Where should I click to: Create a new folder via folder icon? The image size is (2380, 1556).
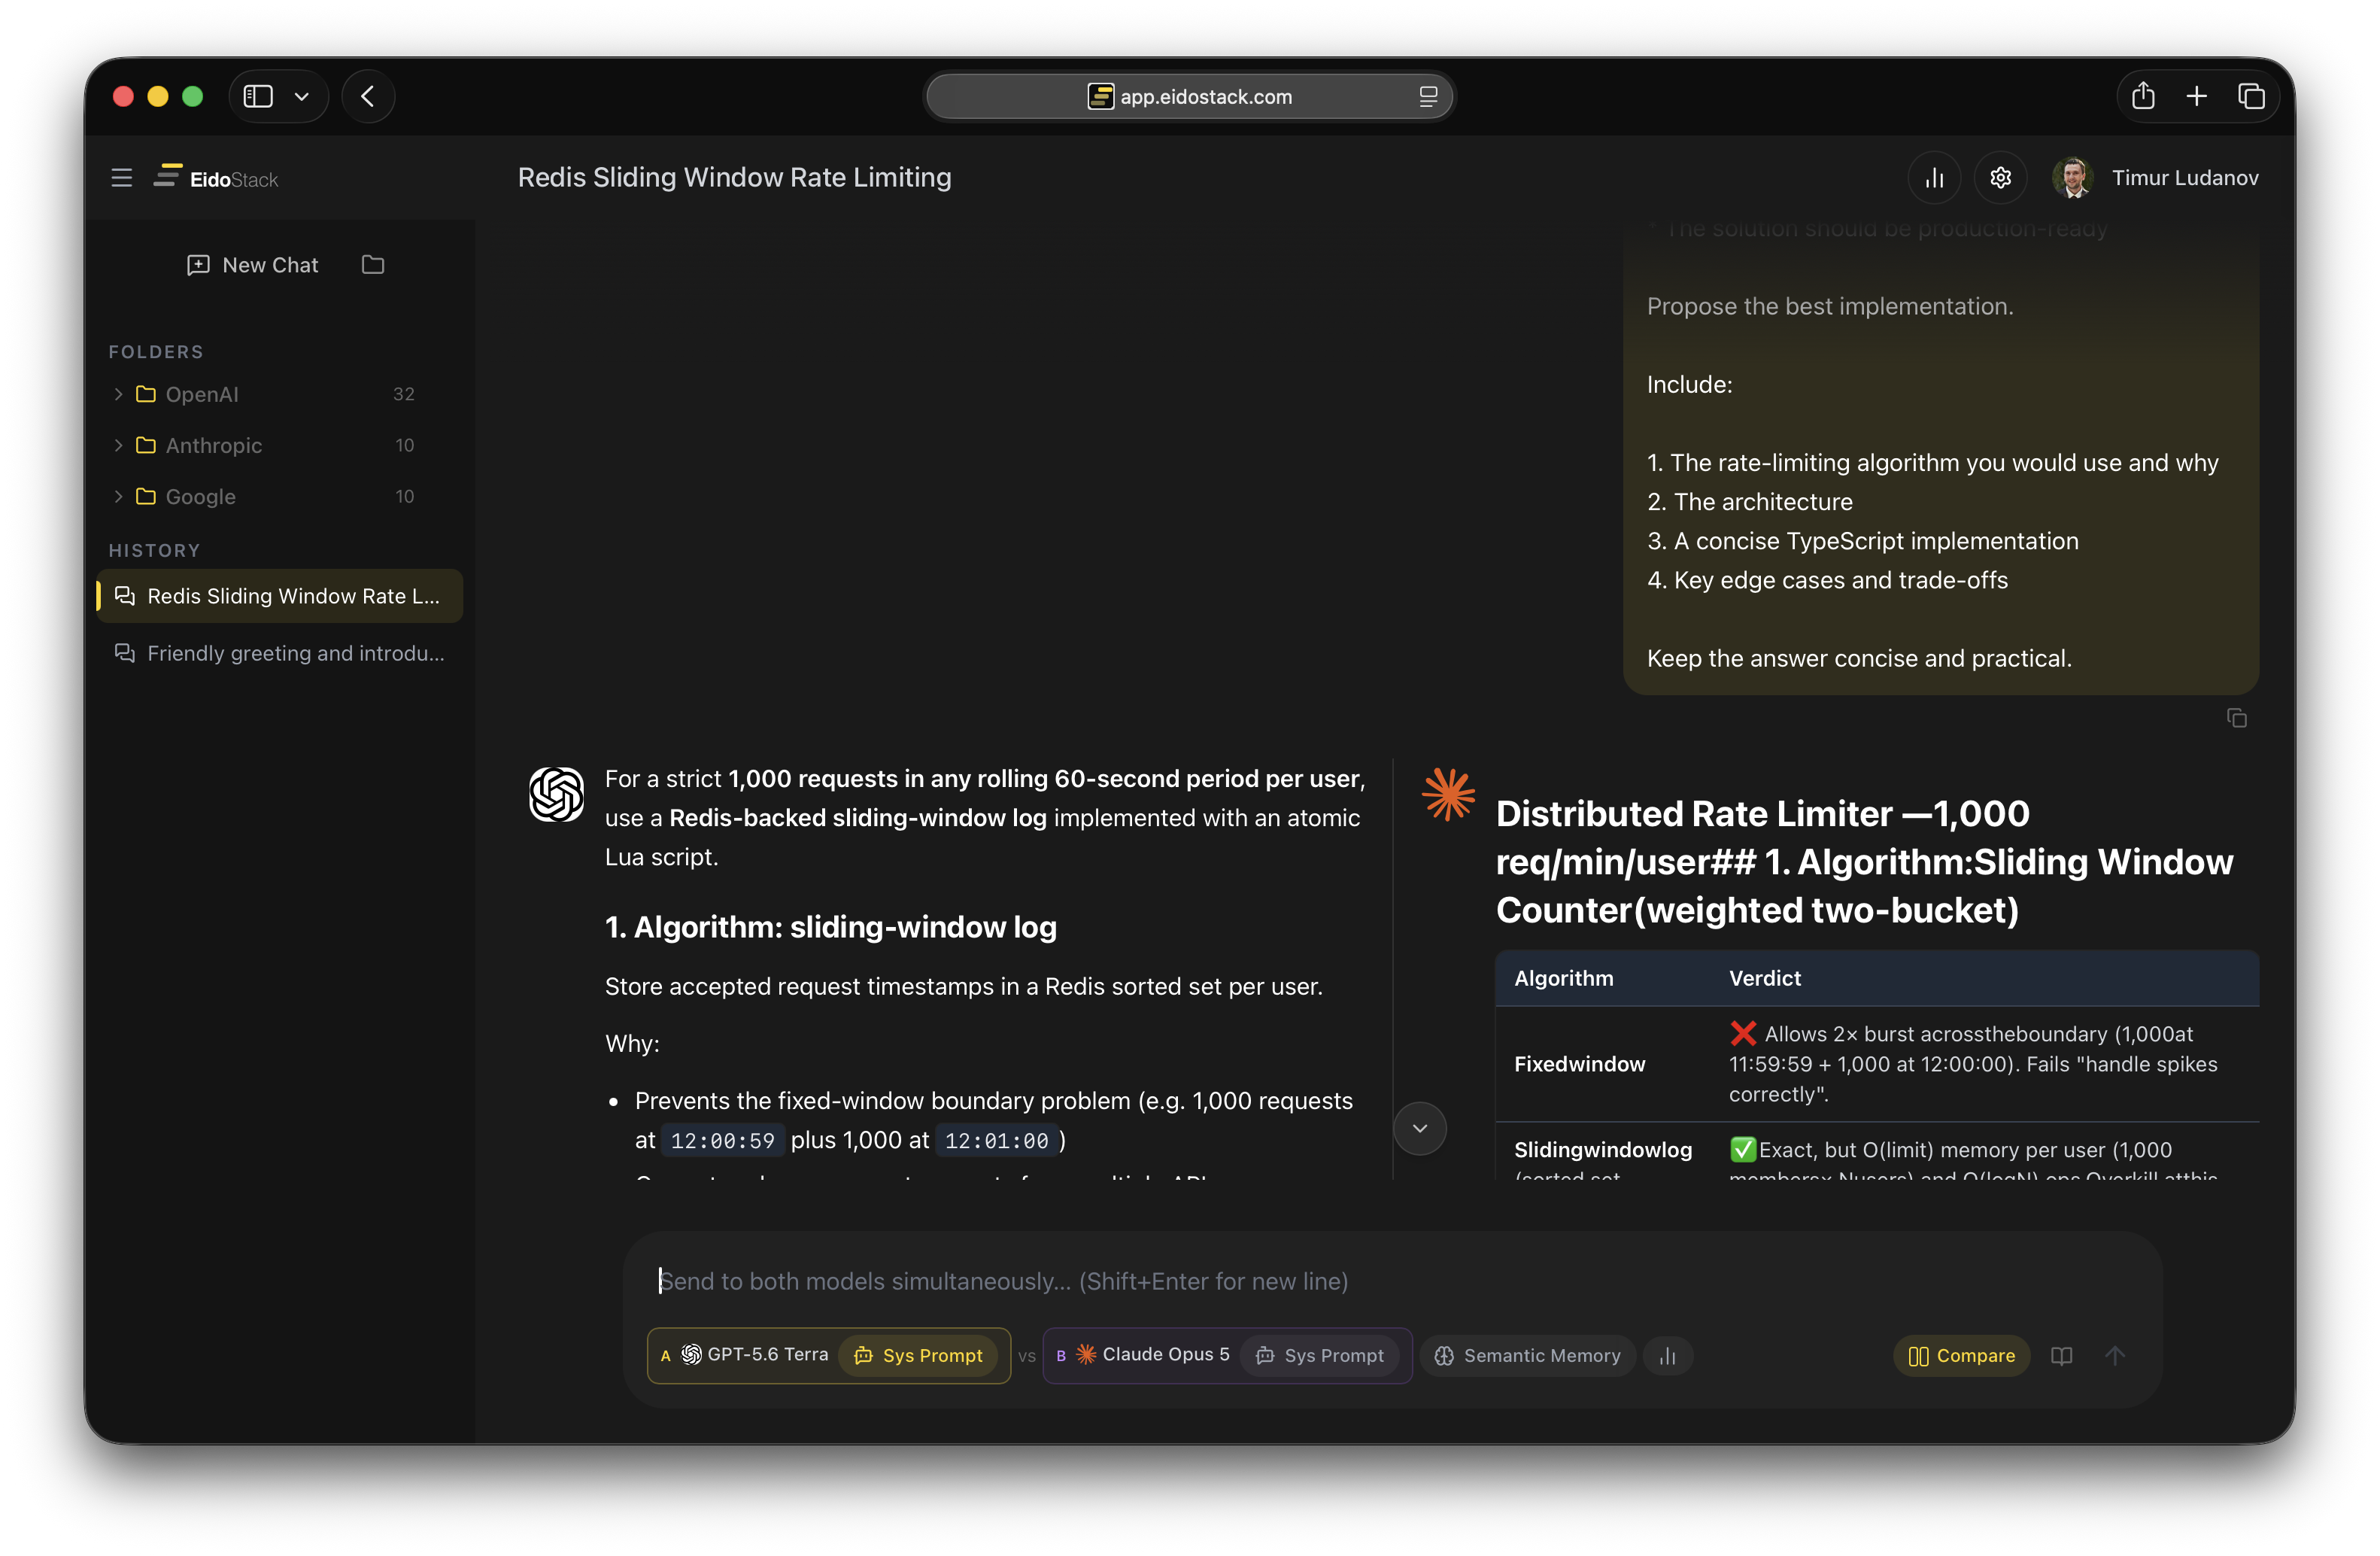373,265
